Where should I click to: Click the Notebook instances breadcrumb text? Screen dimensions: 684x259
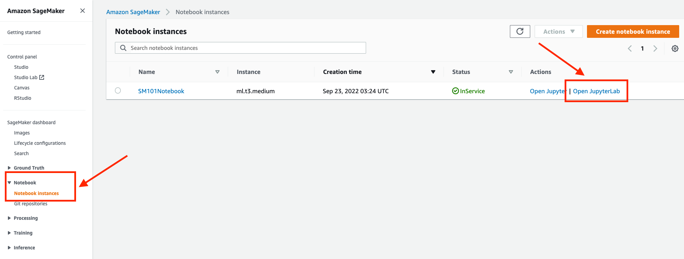(x=202, y=12)
